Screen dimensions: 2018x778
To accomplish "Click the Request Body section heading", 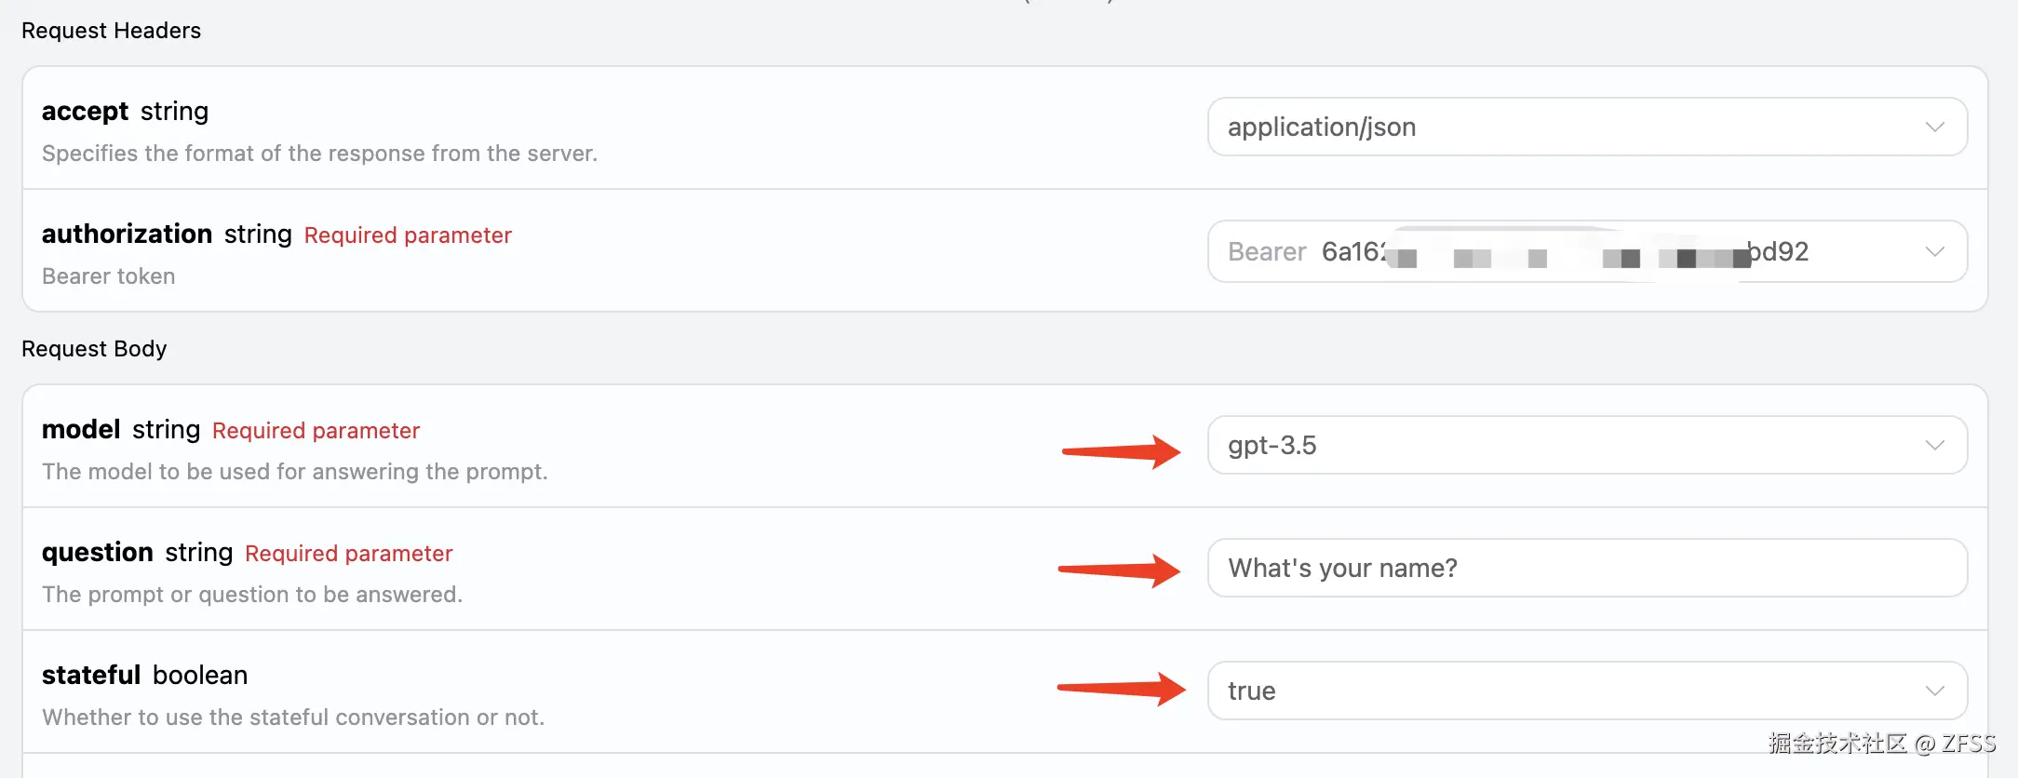I will coord(94,349).
